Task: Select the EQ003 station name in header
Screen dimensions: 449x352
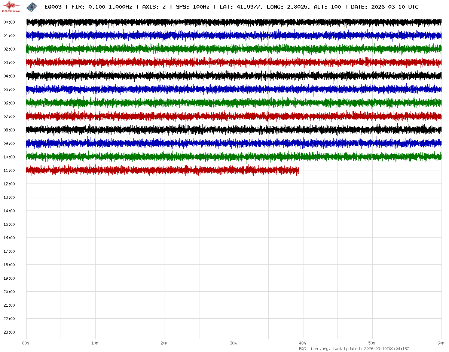Action: pos(53,7)
